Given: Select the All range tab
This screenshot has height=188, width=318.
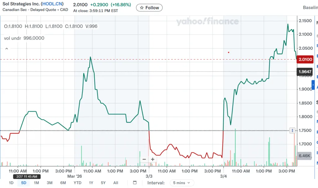Looking at the screenshot, I should point(116,183).
